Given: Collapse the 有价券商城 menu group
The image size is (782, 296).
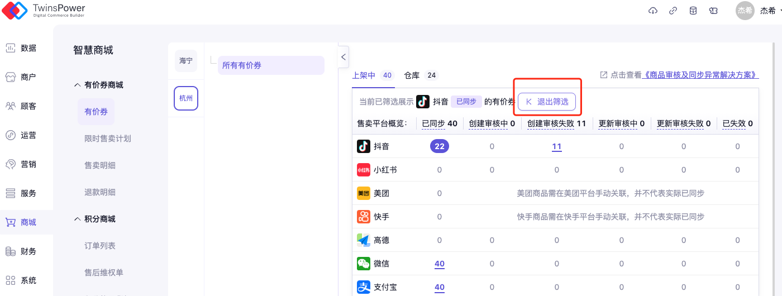Looking at the screenshot, I should 78,85.
